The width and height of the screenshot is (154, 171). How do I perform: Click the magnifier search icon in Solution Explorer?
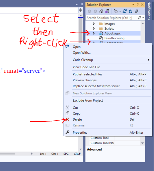click(139, 18)
